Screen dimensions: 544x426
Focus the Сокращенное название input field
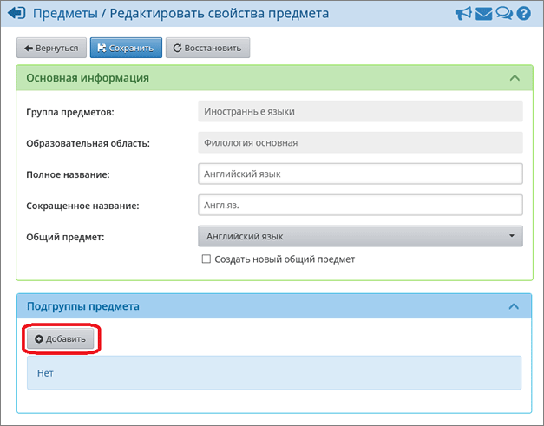click(x=360, y=205)
